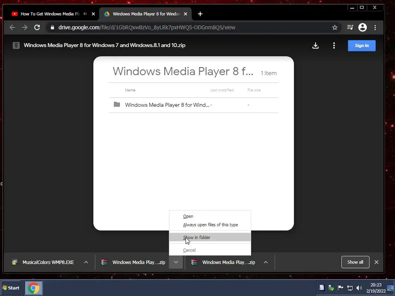This screenshot has height=296, width=395.
Task: Expand options for the rightmost zip download
Action: [x=265, y=262]
